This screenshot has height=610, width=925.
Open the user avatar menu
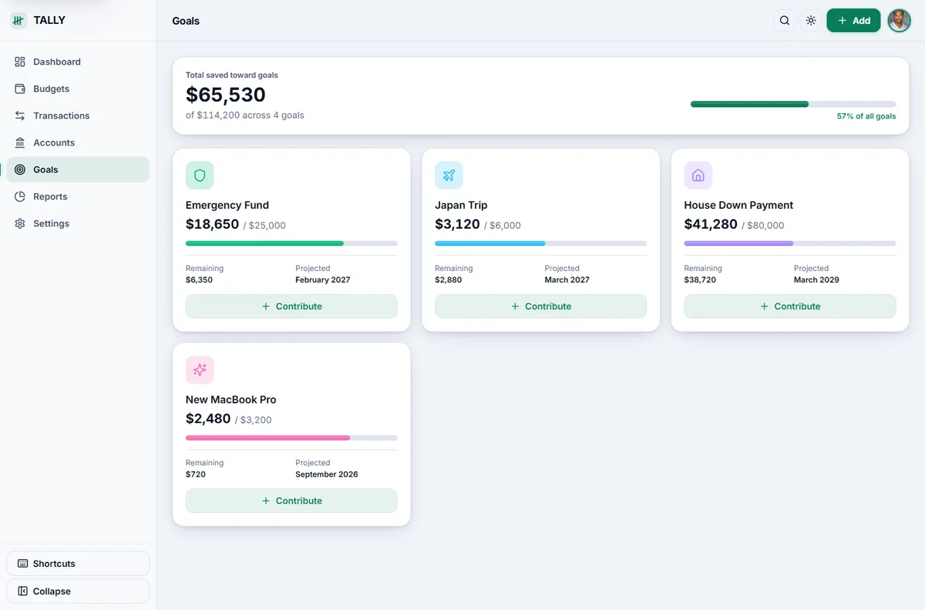[x=900, y=21]
